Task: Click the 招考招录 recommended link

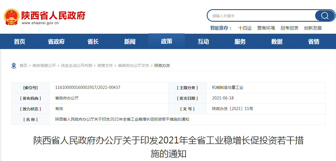Action: point(289,28)
